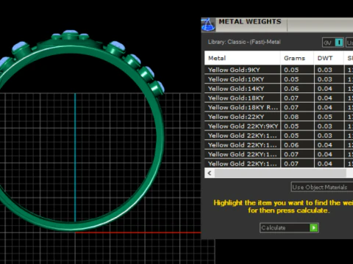This screenshot has width=353, height=264.
Task: Click the green ring model in viewport
Action: 160,137
